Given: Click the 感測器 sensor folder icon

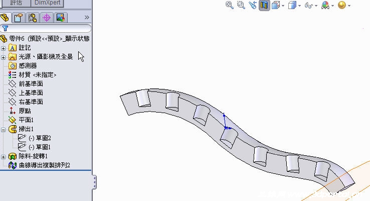Looking at the screenshot, I should 13,66.
